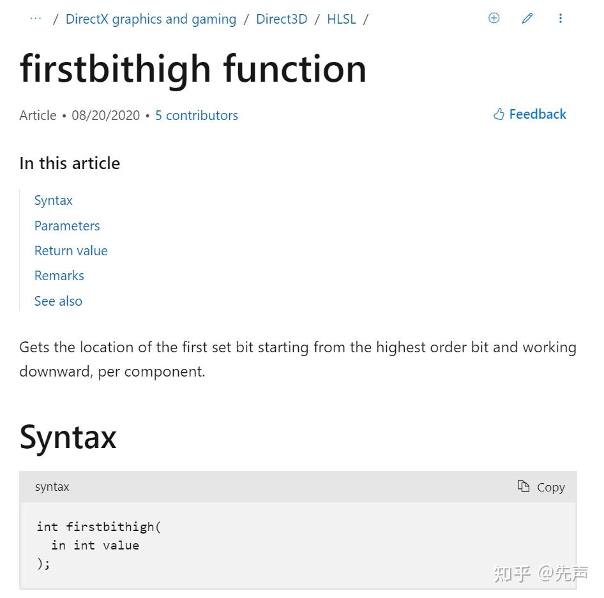This screenshot has height=598, width=604.
Task: Jump to Remarks section
Action: (x=59, y=276)
